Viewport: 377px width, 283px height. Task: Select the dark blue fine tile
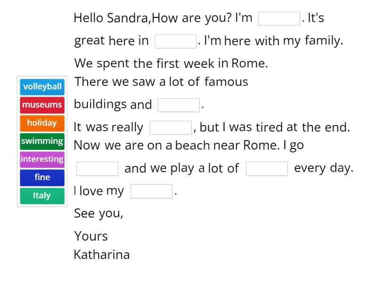point(42,178)
